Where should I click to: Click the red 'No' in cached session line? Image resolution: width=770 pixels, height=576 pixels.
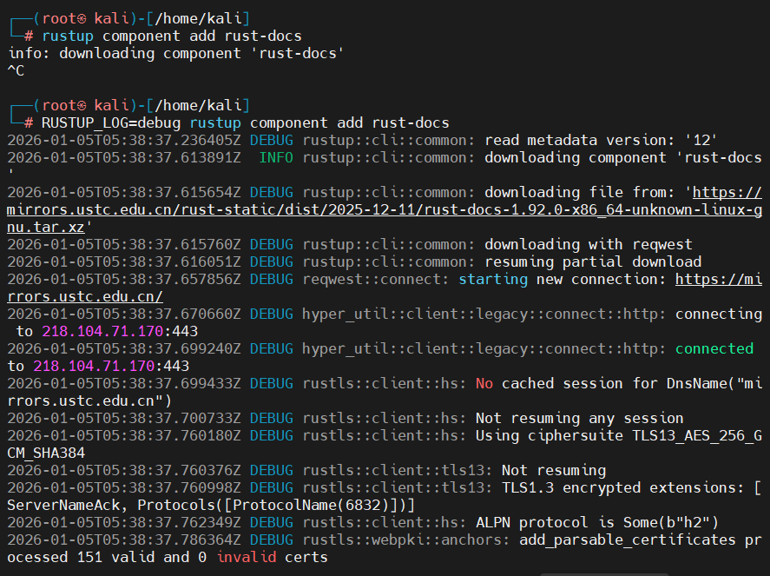pos(484,383)
